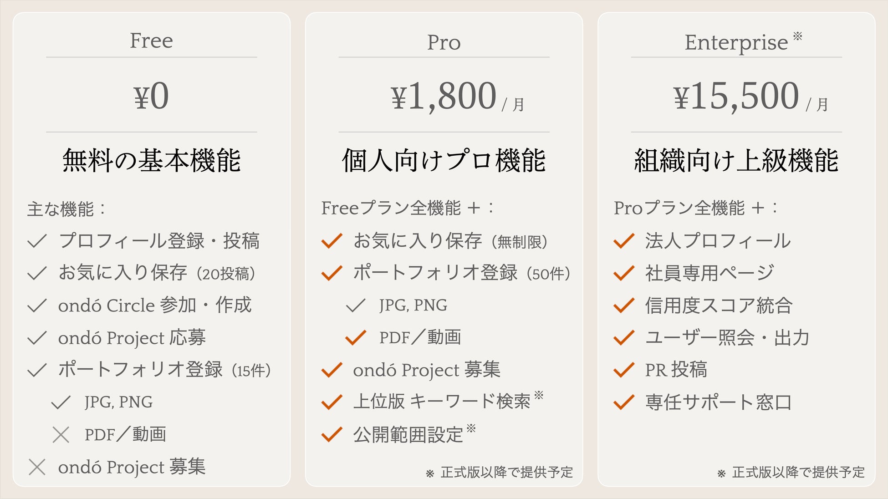Image resolution: width=888 pixels, height=499 pixels.
Task: Click the orange checkmark beside 法人プロフィール
Action: point(623,241)
